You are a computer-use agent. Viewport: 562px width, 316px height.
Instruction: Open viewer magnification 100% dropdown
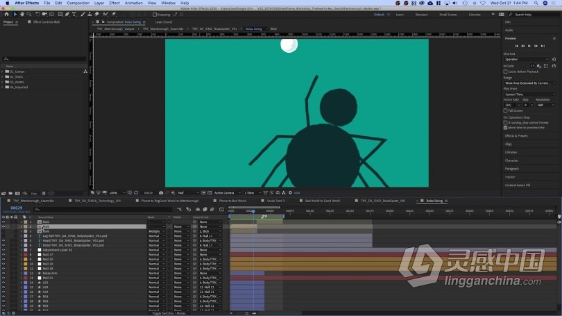(117, 192)
